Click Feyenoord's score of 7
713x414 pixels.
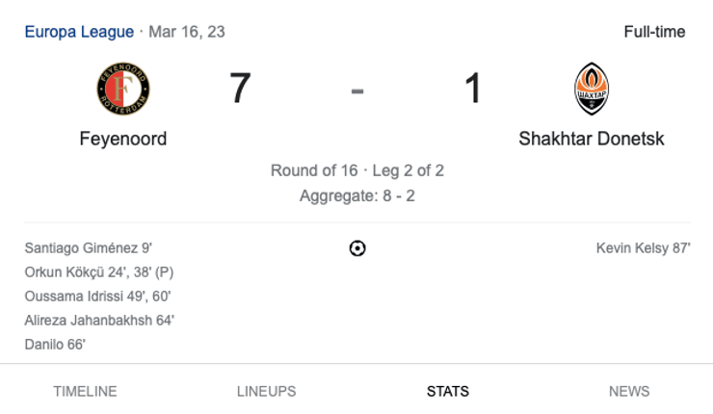click(x=240, y=90)
